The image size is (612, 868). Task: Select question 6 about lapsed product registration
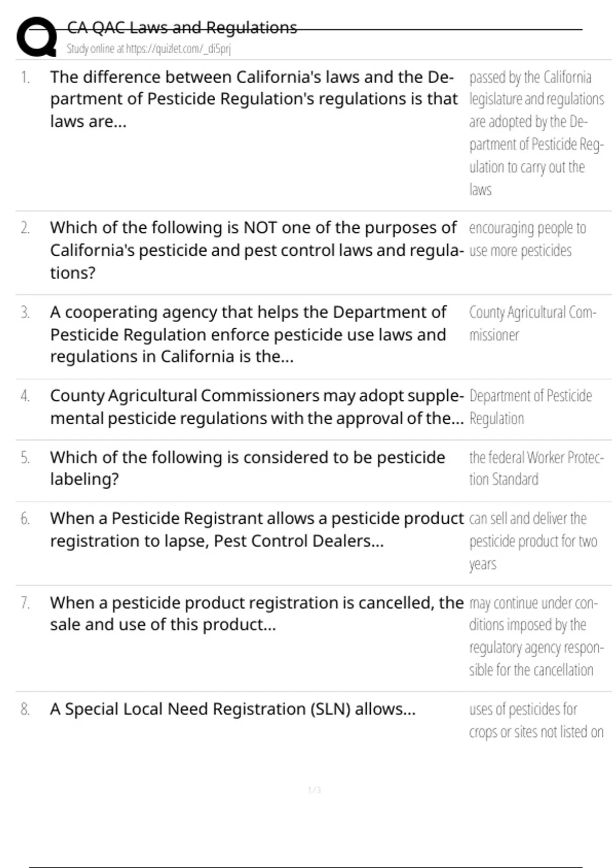point(257,529)
